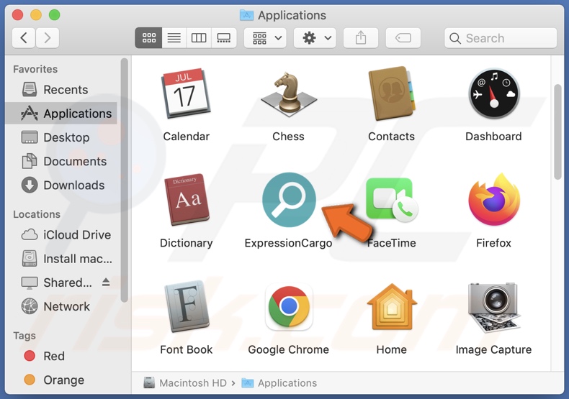This screenshot has width=569, height=399.
Task: Click Applications in the path bar
Action: 279,382
